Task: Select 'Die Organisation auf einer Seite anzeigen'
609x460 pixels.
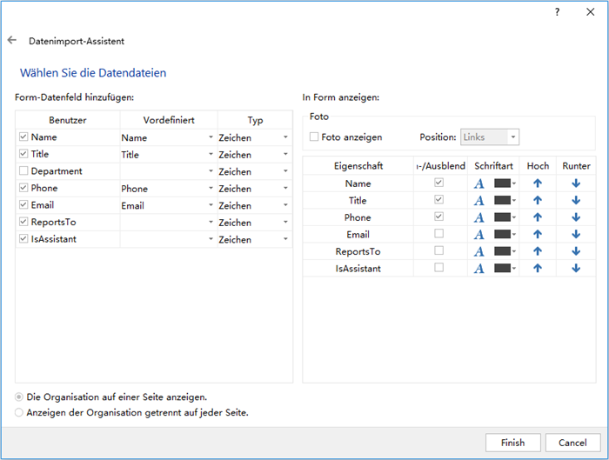Action: [20, 397]
